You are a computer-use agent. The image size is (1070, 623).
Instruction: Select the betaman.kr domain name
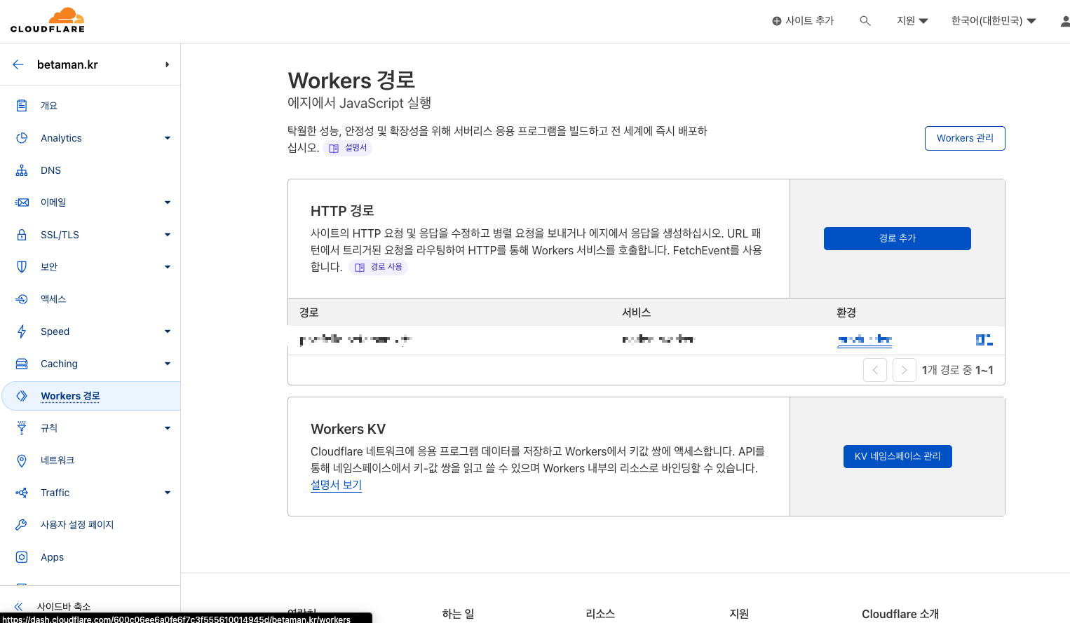67,64
